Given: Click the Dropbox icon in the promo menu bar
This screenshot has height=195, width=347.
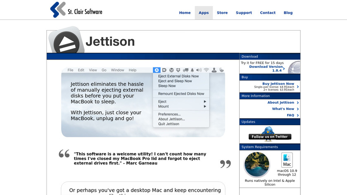Looking at the screenshot, I should coord(178,70).
